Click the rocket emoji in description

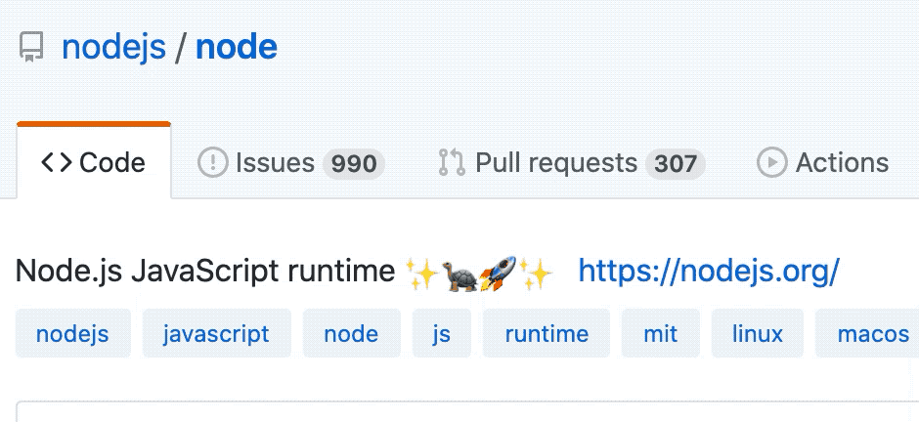click(498, 273)
